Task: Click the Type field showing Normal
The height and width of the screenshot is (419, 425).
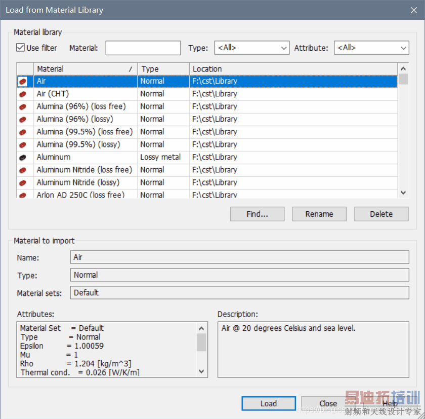Action: [x=240, y=275]
